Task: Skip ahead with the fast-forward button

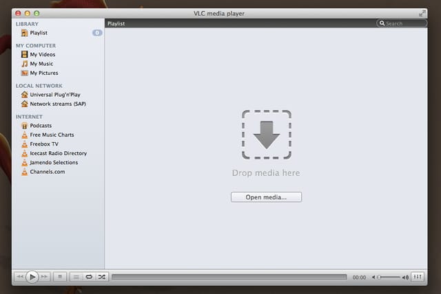Action: 44,277
